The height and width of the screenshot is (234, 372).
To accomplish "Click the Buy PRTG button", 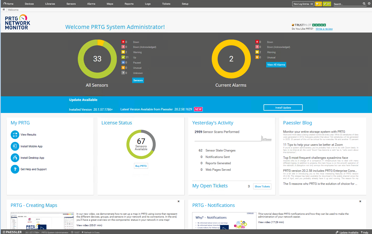I will 141,166.
